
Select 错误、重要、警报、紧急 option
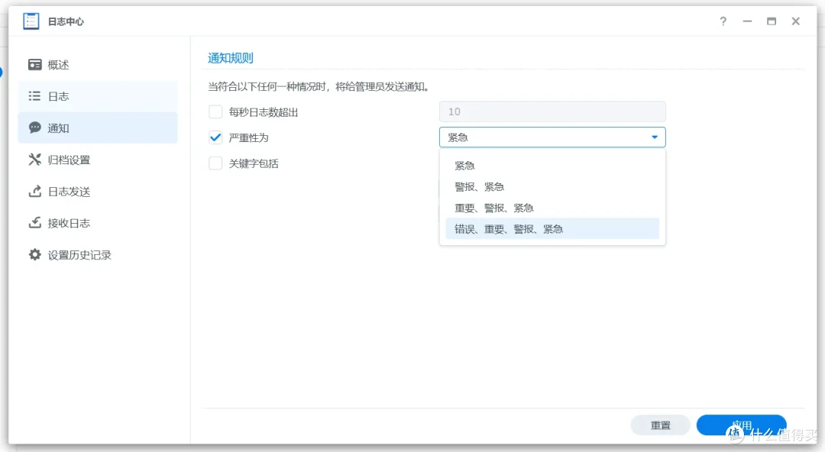552,229
